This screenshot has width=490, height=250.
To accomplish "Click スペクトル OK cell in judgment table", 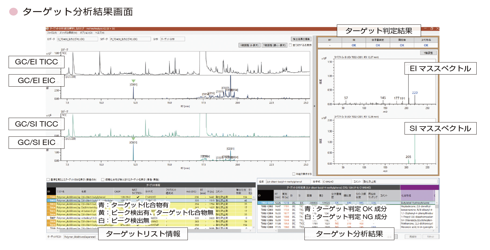I will [x=426, y=45].
